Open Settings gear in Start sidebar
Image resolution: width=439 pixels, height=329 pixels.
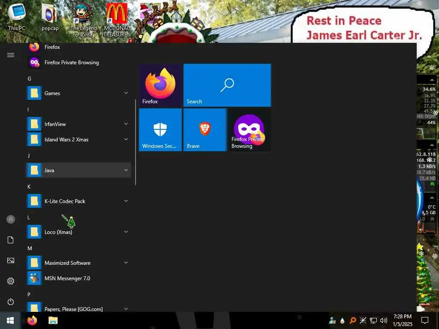[x=11, y=281]
